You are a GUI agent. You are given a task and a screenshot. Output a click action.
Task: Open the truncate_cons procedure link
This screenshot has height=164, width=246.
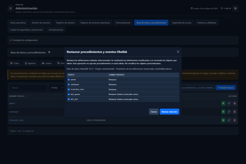16,120
